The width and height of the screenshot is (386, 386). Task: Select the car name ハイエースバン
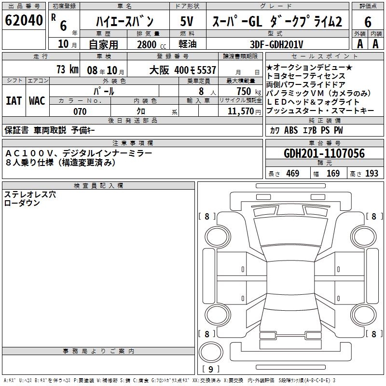pos(125,21)
